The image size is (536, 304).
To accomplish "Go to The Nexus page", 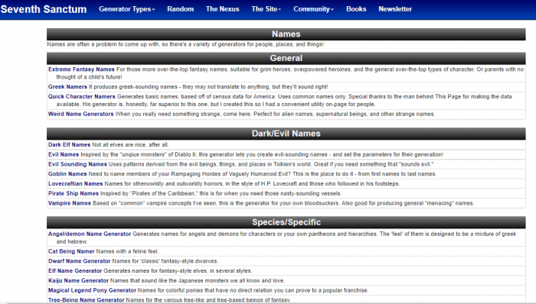I will [223, 9].
